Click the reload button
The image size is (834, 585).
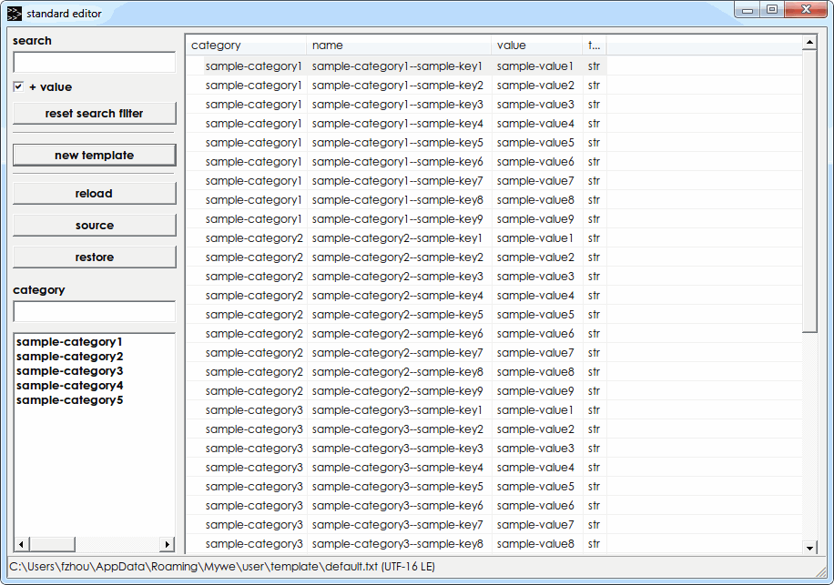[x=94, y=194]
